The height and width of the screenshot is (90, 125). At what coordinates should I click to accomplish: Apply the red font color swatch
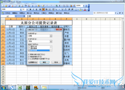coord(85,9)
